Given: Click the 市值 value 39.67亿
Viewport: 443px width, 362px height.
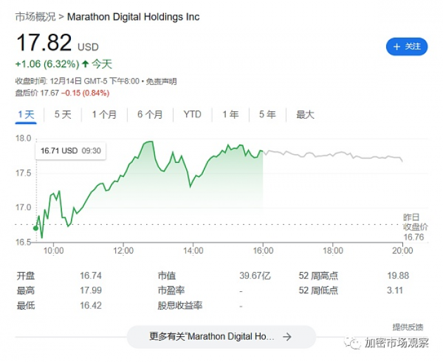Looking at the screenshot, I should pos(255,275).
